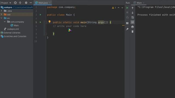Screen dimensions: 175x98
Task: Rerun Main with green play button
Action: [x=127, y=8]
